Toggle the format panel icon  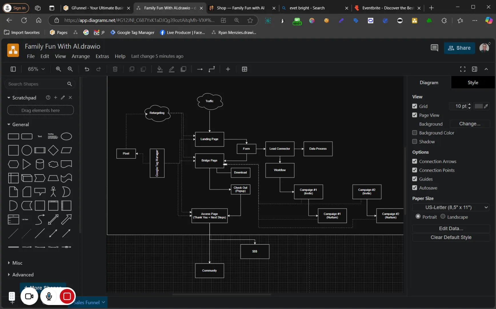475,69
